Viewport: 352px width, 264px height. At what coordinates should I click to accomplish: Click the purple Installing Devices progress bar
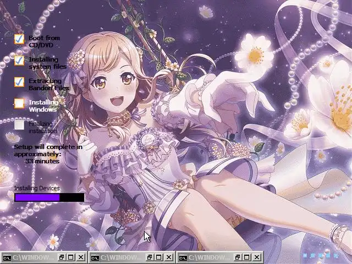tap(49, 197)
